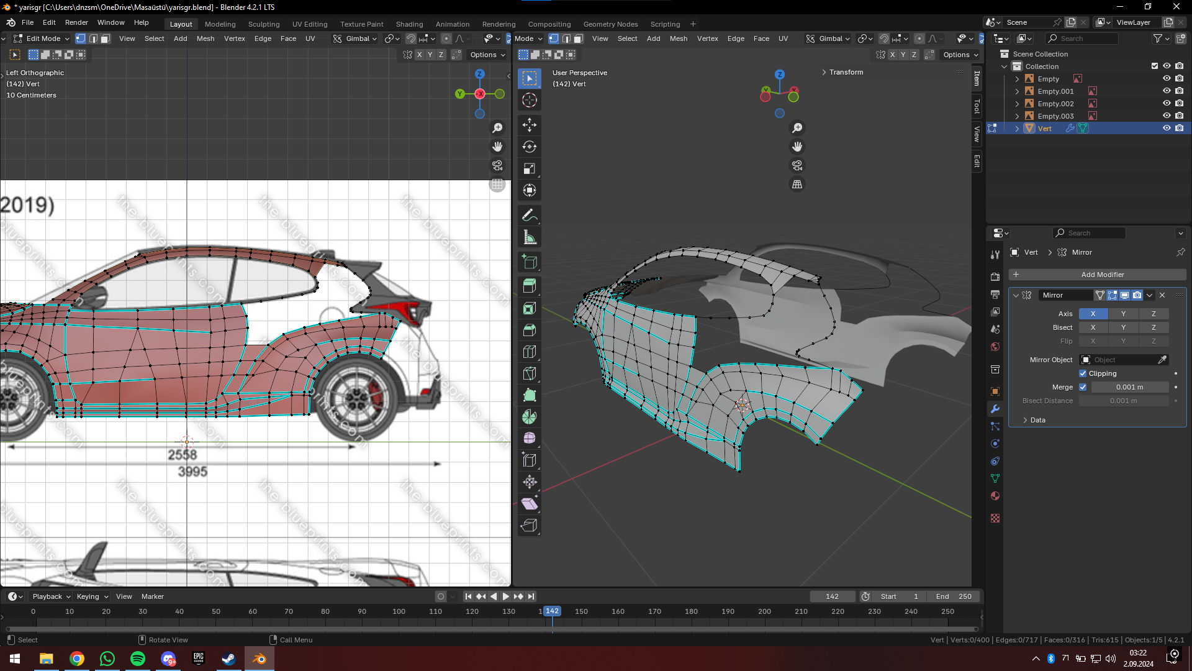This screenshot has height=671, width=1192.
Task: Choose the Extrude Region tool
Action: 530,286
